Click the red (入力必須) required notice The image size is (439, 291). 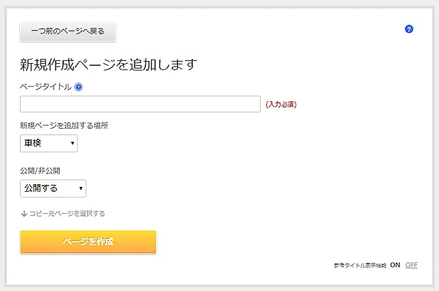[281, 105]
